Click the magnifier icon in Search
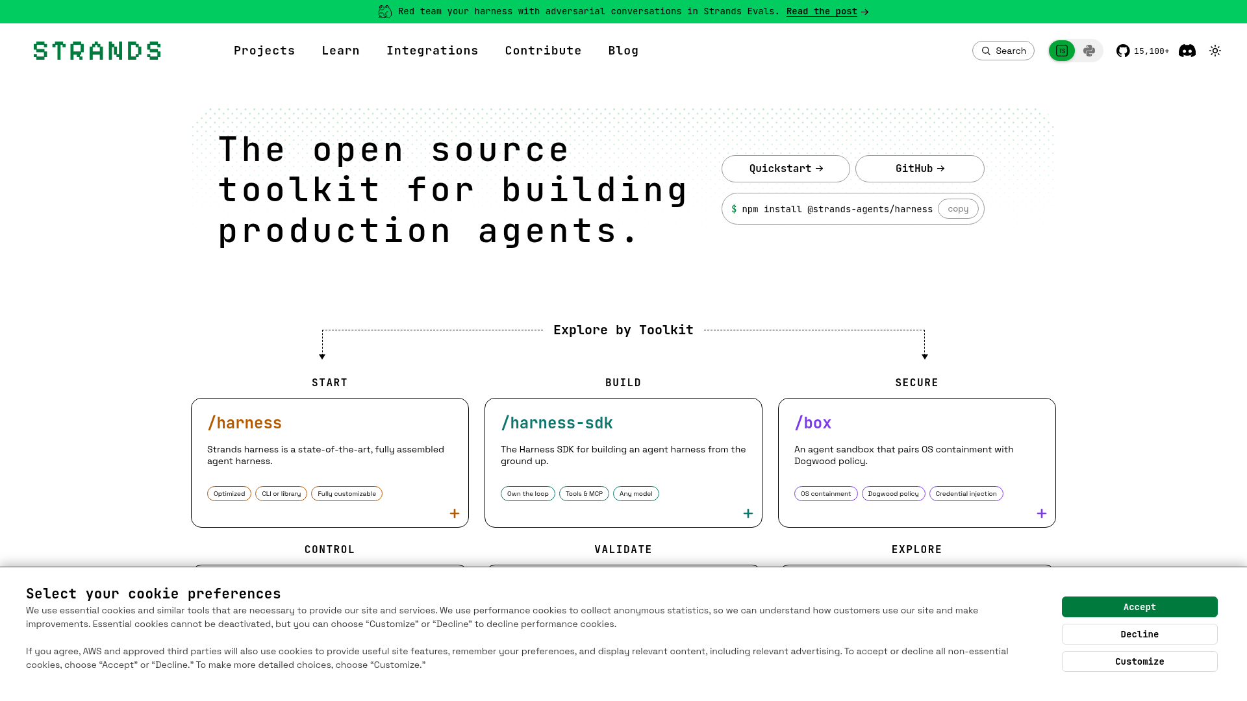 pyautogui.click(x=986, y=51)
